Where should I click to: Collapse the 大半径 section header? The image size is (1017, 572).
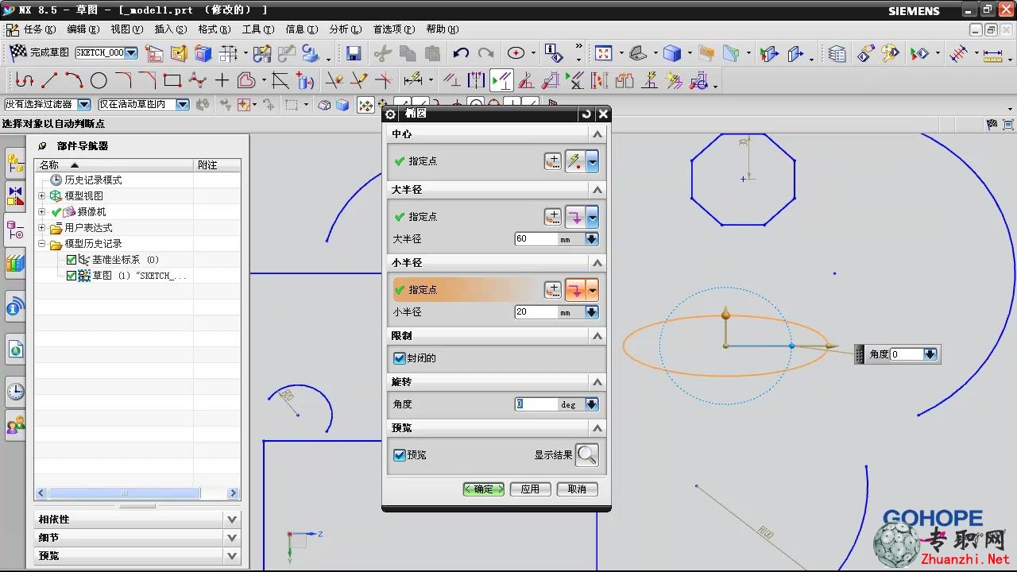click(598, 190)
